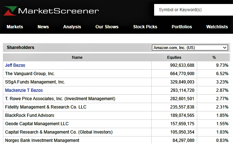Viewport: 233px width, 147px height.
Task: Open the Watchlists menu
Action: tap(217, 27)
